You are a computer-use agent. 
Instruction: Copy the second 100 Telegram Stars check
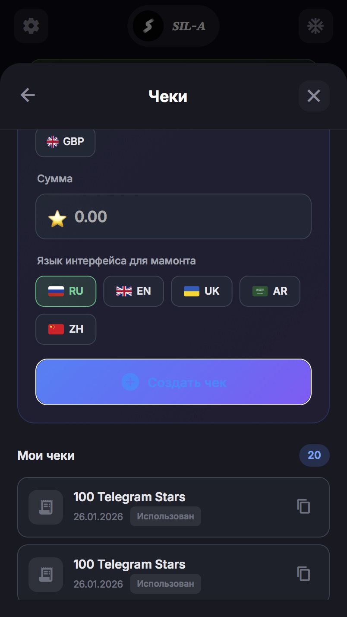[303, 574]
